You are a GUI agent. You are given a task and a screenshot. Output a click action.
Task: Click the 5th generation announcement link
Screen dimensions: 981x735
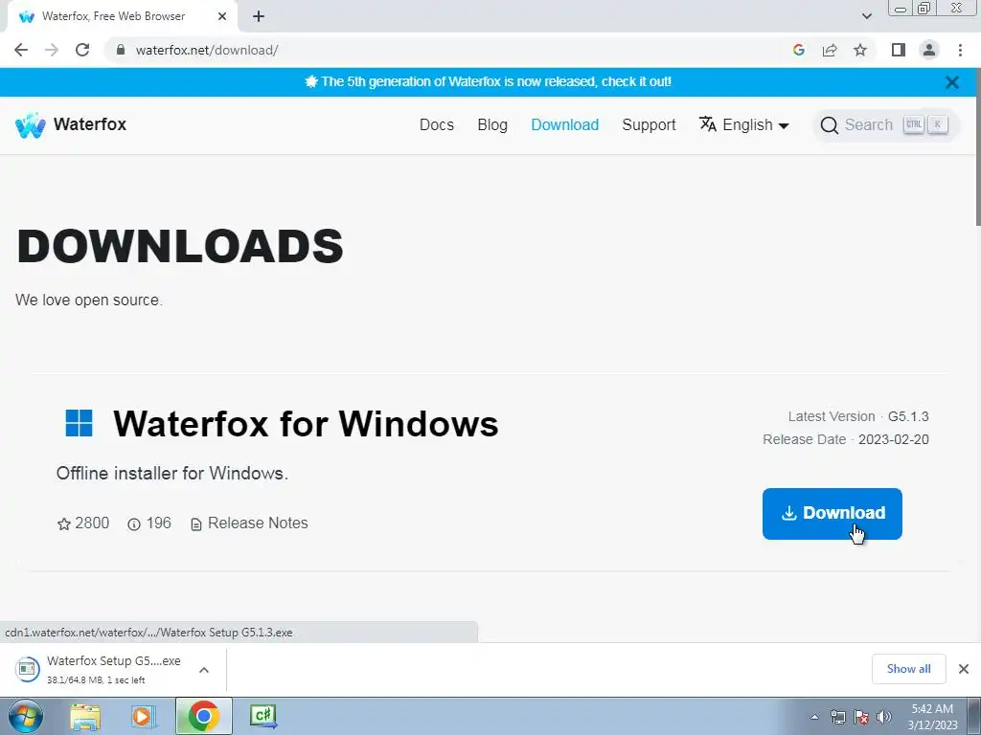coord(488,82)
